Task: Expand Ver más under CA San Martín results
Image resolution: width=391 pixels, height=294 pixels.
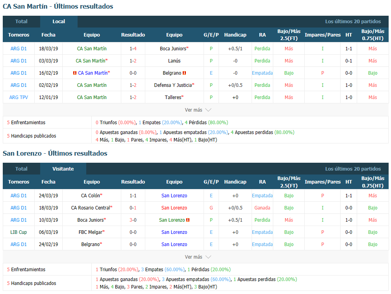Action: point(198,110)
